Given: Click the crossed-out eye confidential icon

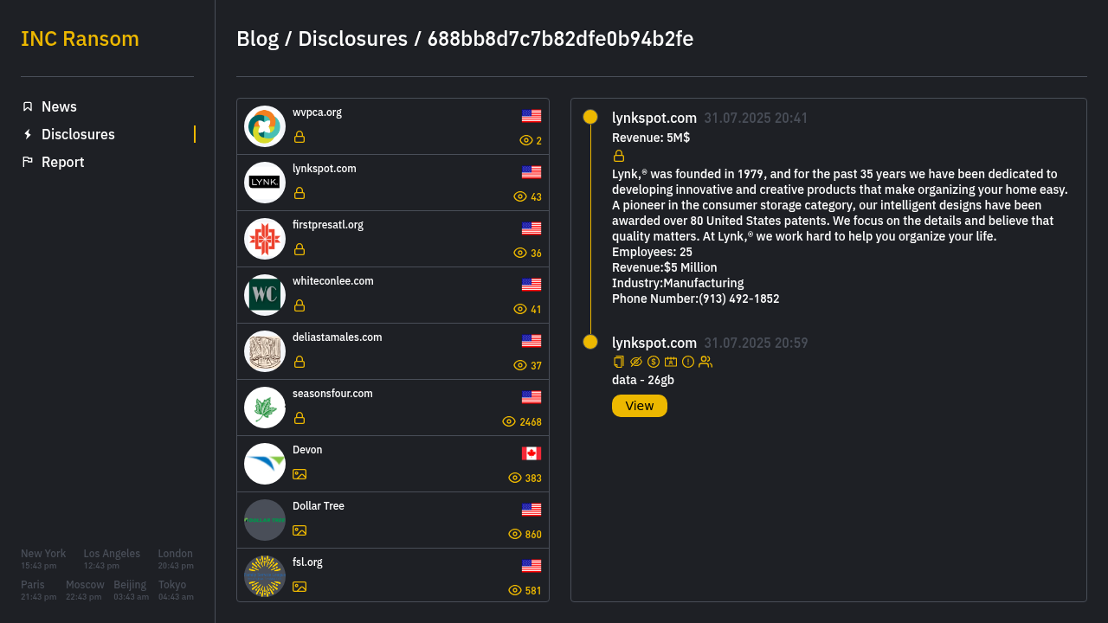Looking at the screenshot, I should coord(636,362).
